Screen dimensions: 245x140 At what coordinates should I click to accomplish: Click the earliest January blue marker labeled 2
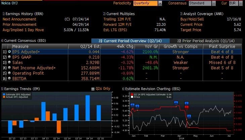132,105
